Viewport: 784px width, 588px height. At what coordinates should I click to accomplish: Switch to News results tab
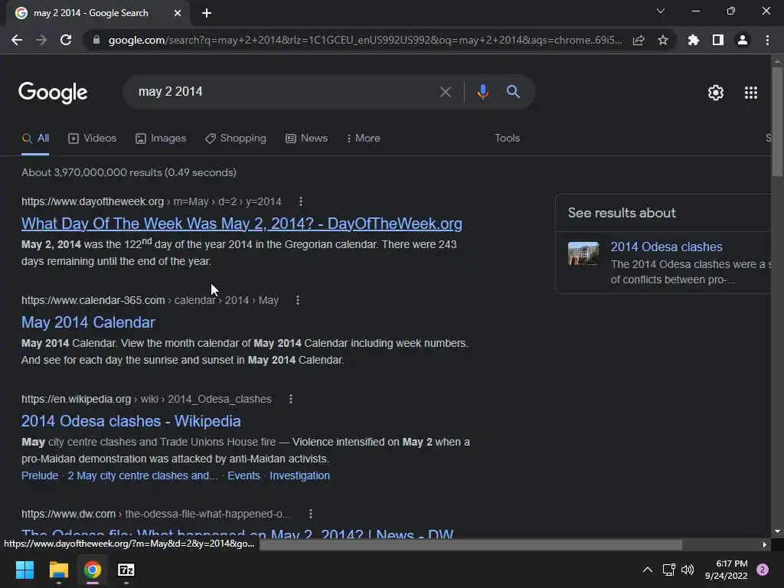tap(306, 139)
